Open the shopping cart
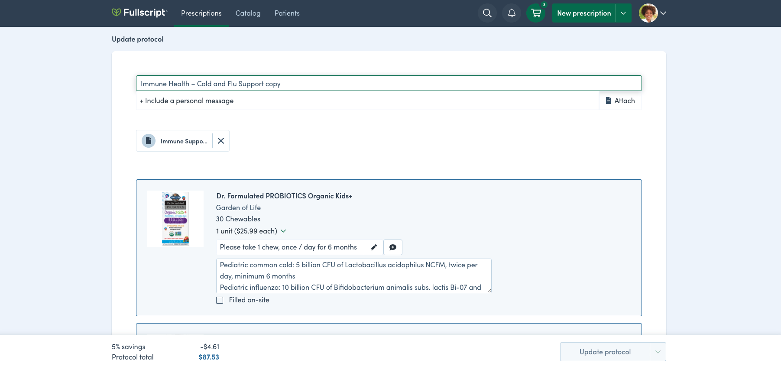 [536, 13]
